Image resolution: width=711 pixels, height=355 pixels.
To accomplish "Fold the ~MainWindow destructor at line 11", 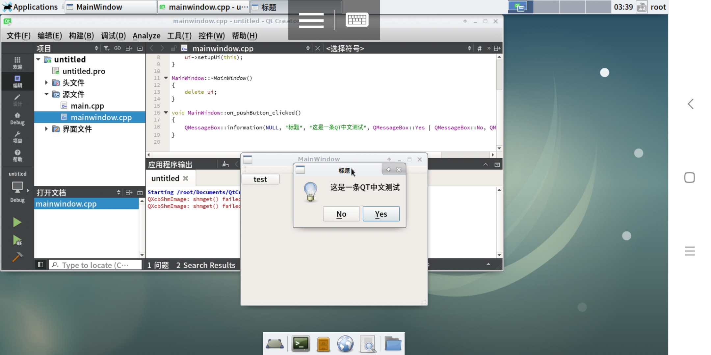I will click(166, 78).
